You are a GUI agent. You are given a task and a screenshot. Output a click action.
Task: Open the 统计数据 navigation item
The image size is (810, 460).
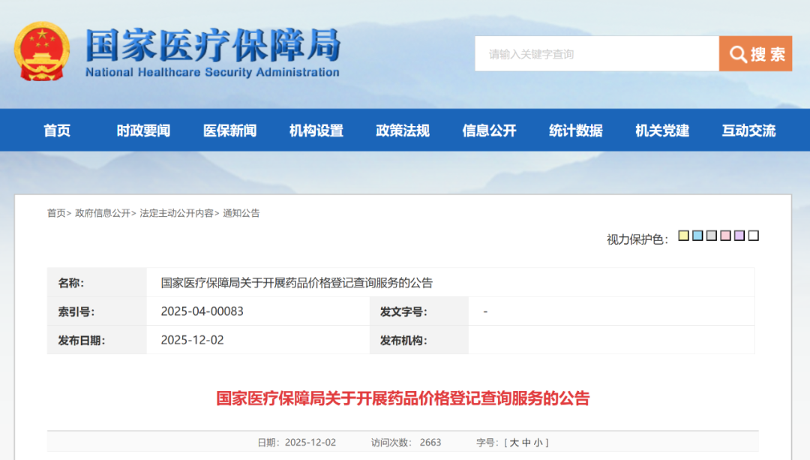[x=575, y=131]
